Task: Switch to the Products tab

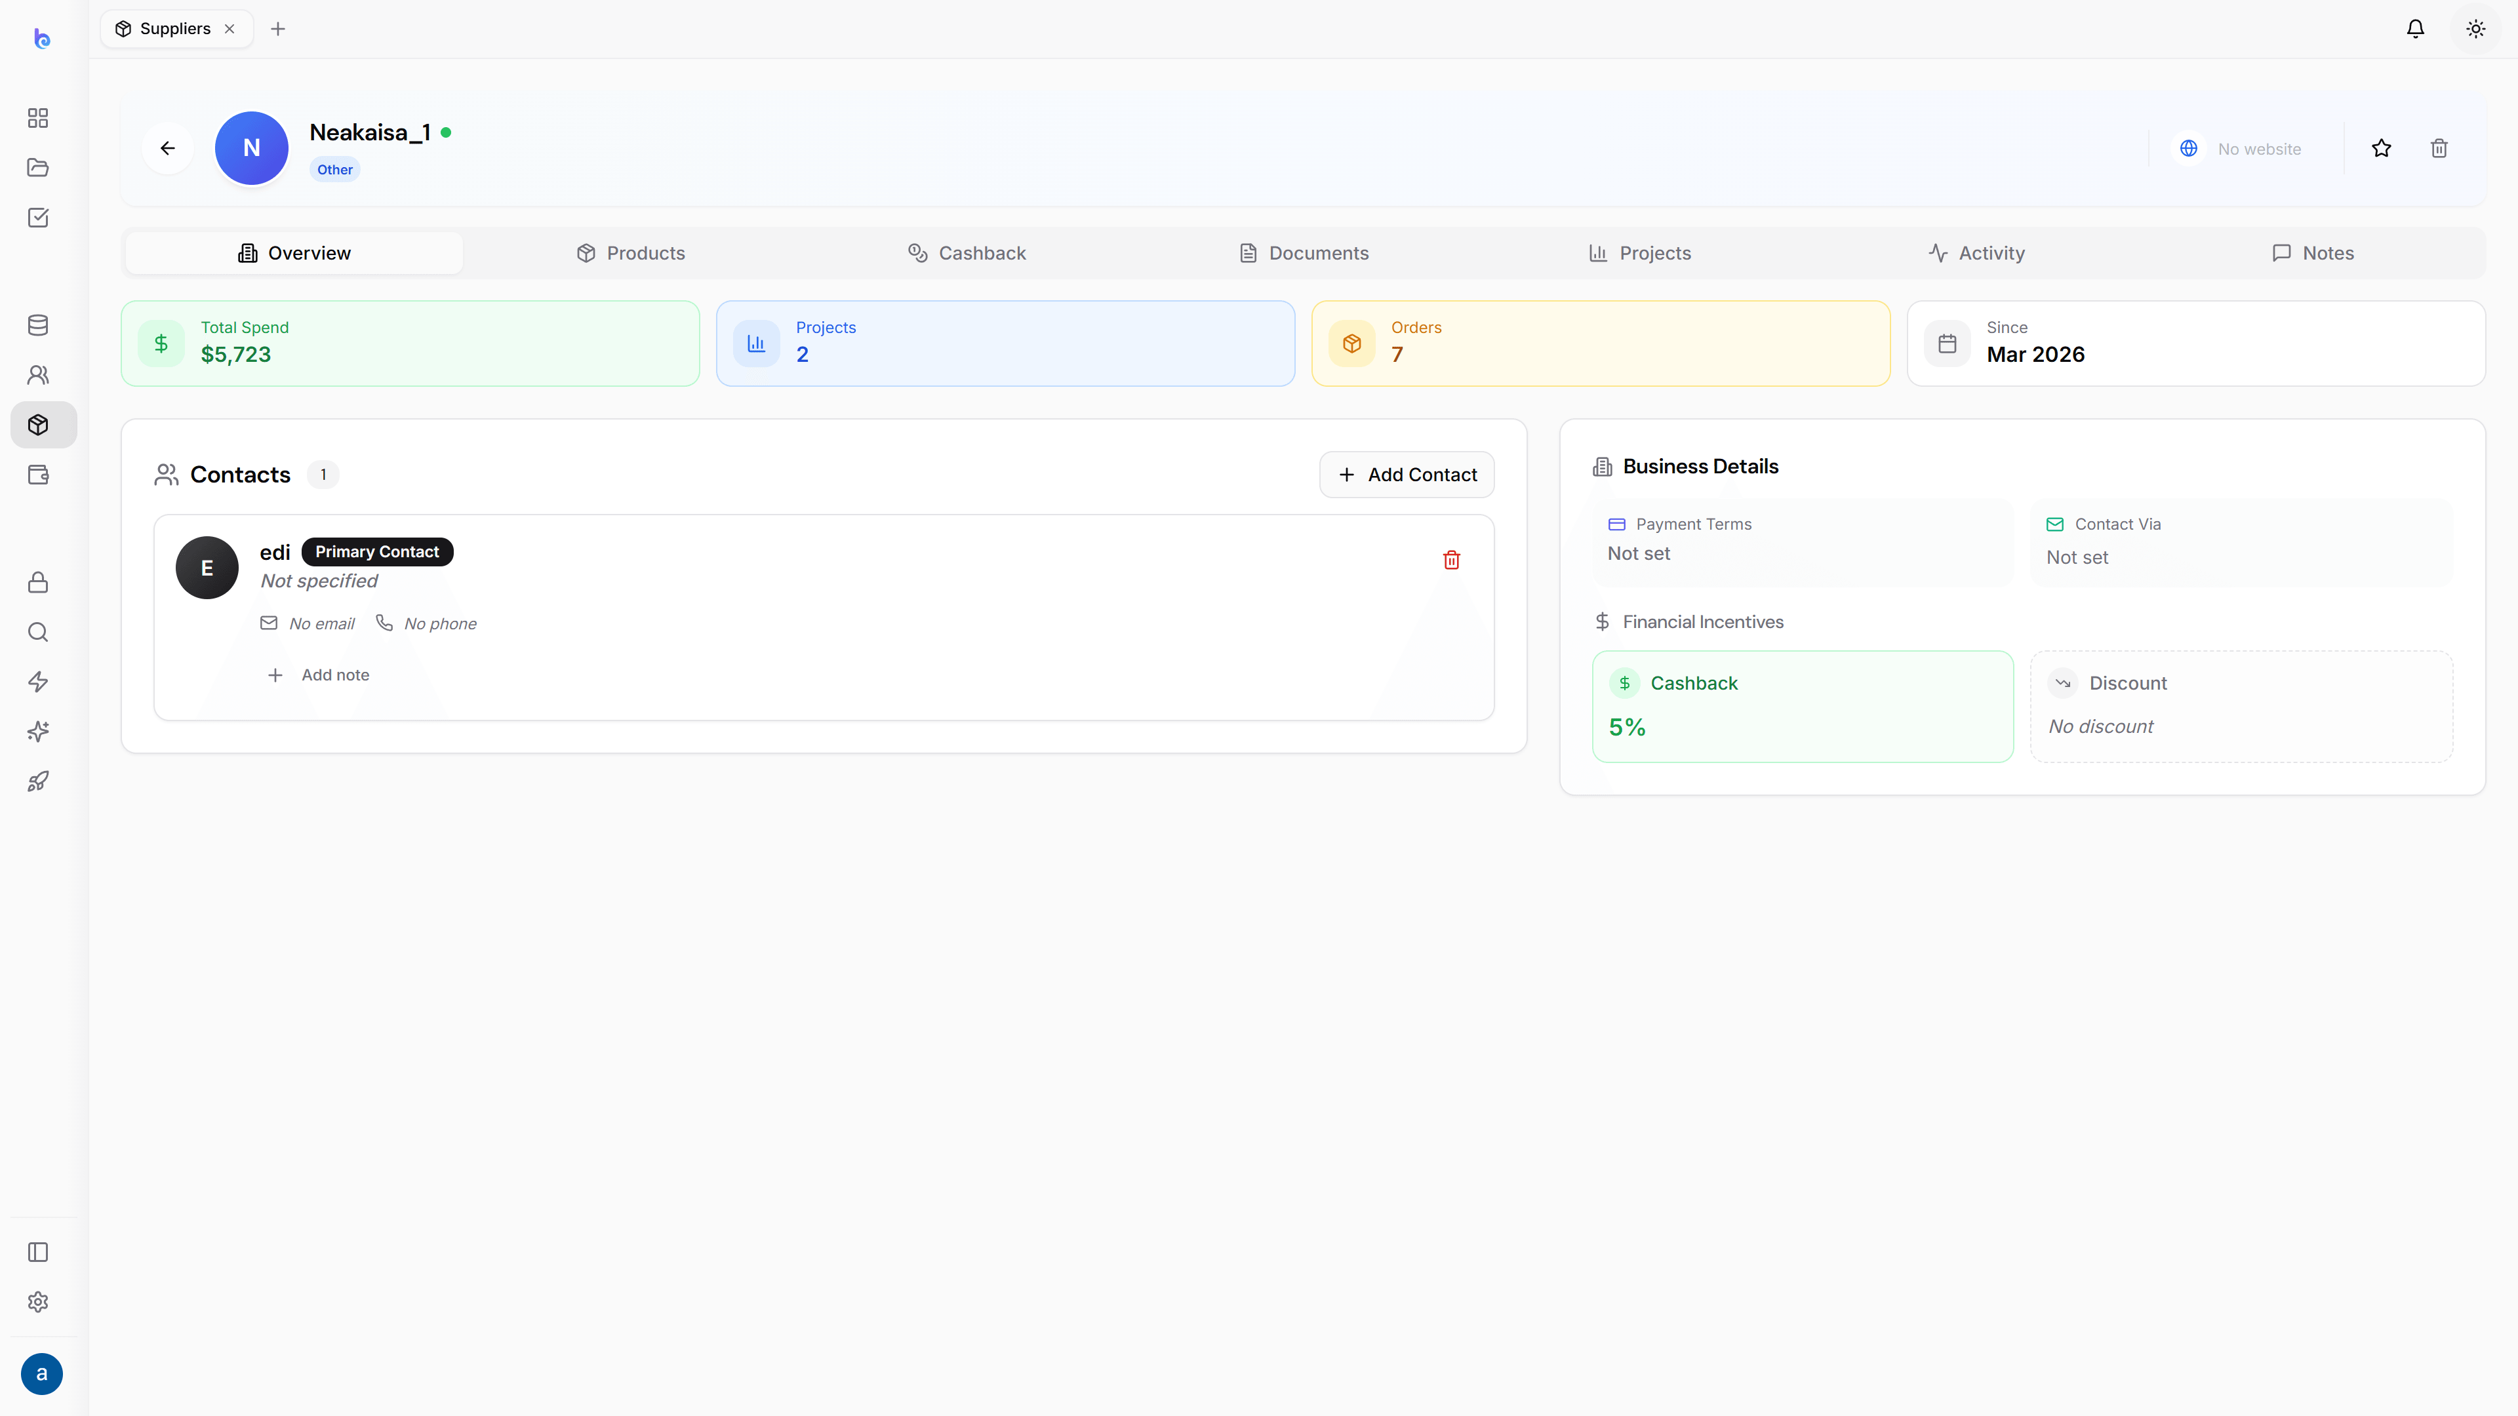Action: [630, 253]
